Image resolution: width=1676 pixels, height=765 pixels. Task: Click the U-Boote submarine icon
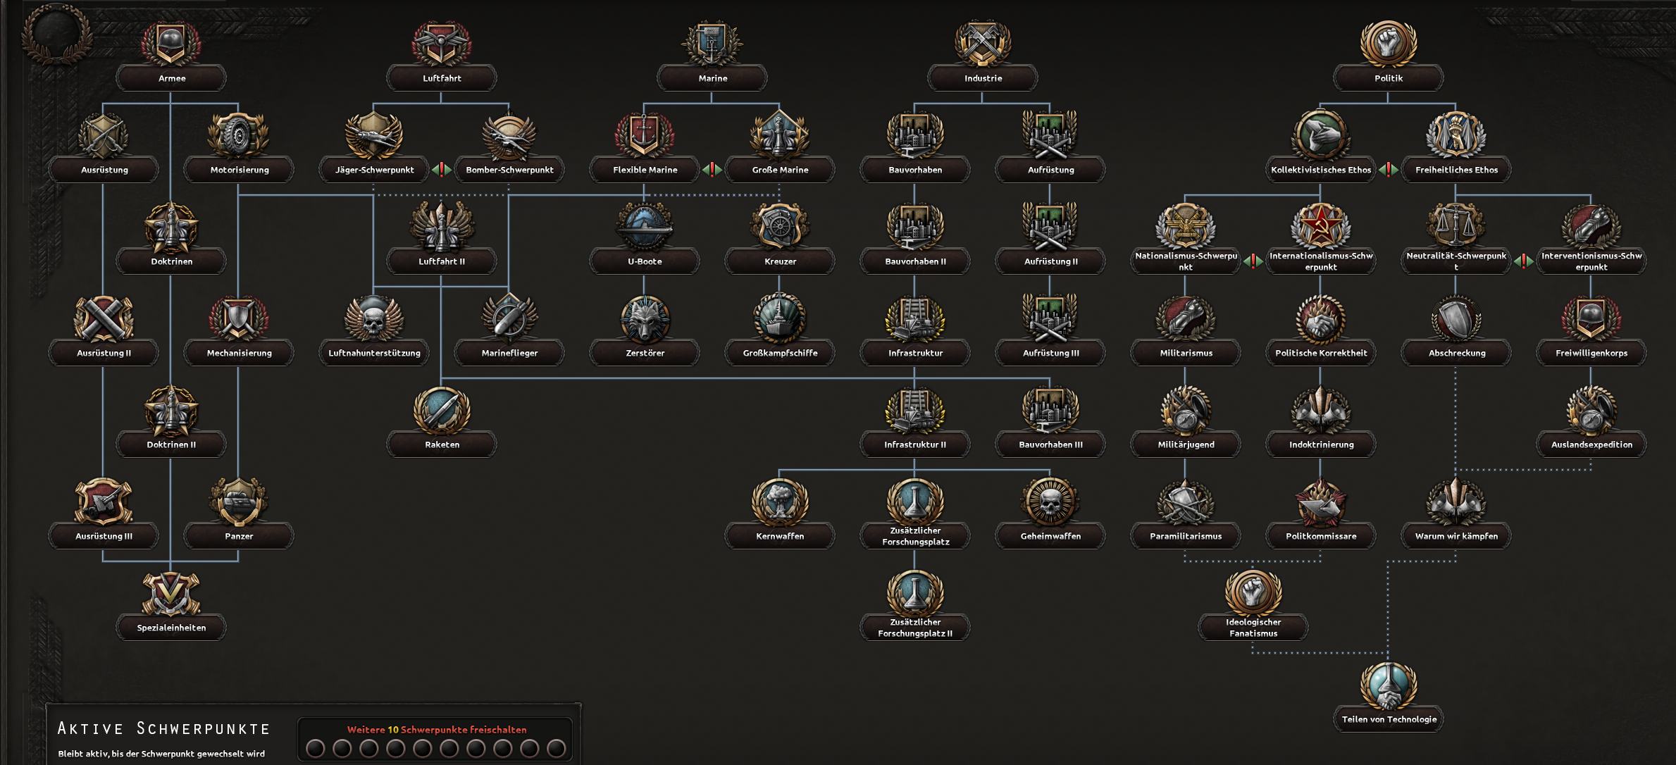pos(645,227)
